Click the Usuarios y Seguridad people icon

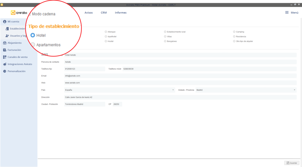[x=7, y=36]
